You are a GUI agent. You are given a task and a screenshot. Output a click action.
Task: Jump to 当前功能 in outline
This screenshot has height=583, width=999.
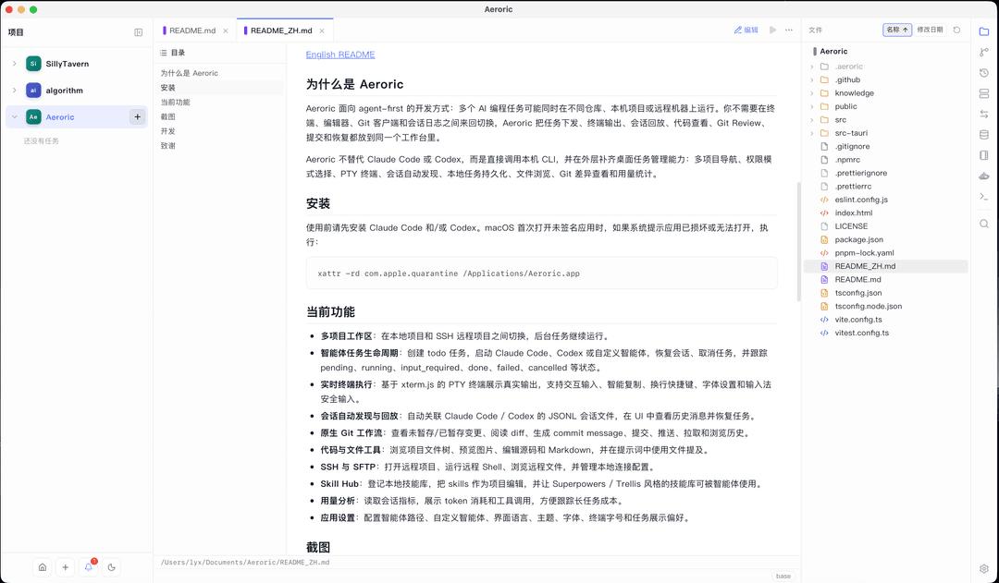[x=175, y=103]
